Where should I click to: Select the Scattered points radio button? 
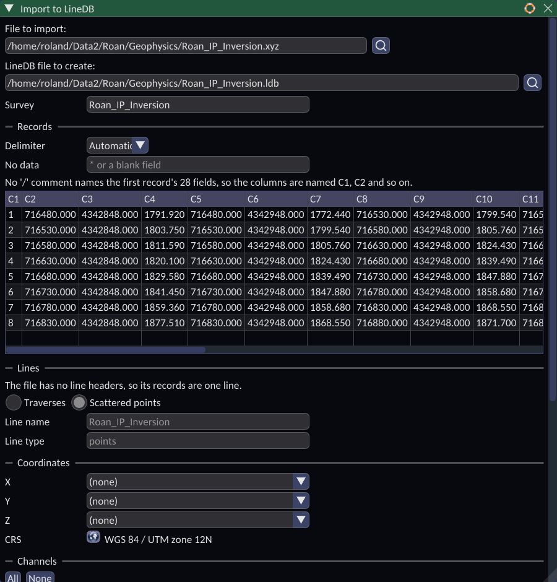[x=79, y=402]
